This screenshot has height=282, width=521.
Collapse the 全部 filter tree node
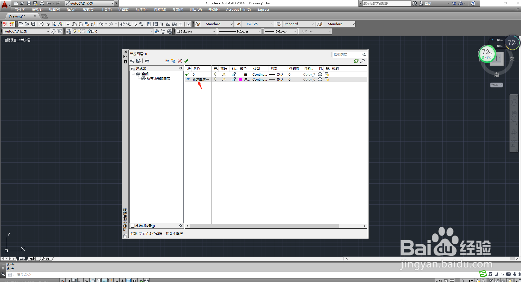(x=133, y=74)
